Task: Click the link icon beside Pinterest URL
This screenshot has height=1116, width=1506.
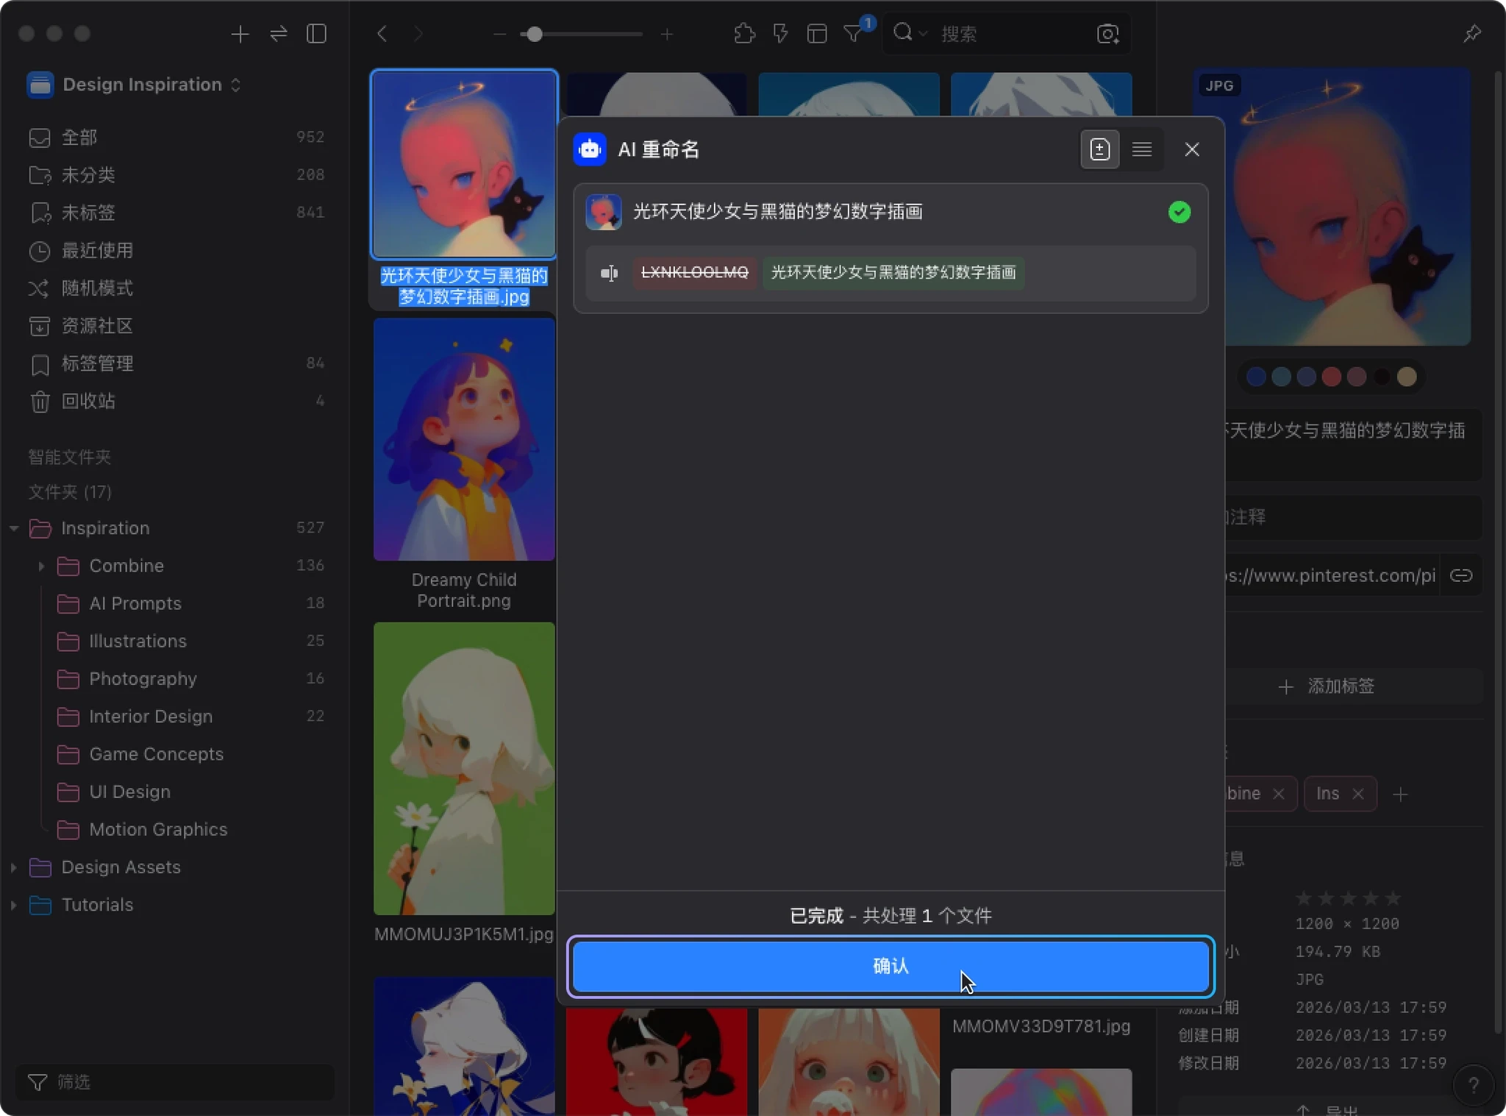Action: (1460, 575)
